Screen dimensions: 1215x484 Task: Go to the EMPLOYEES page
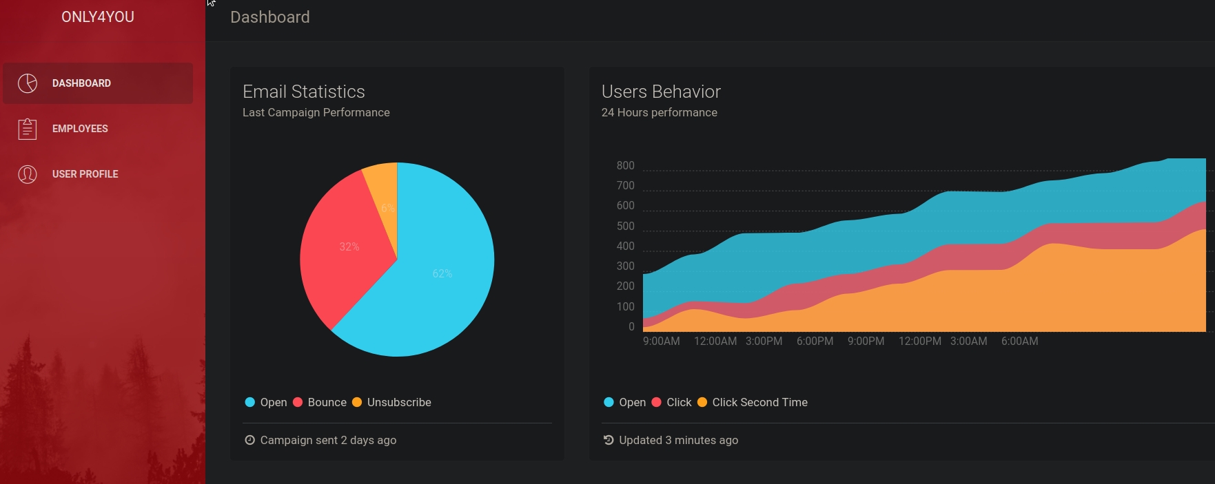click(x=80, y=129)
